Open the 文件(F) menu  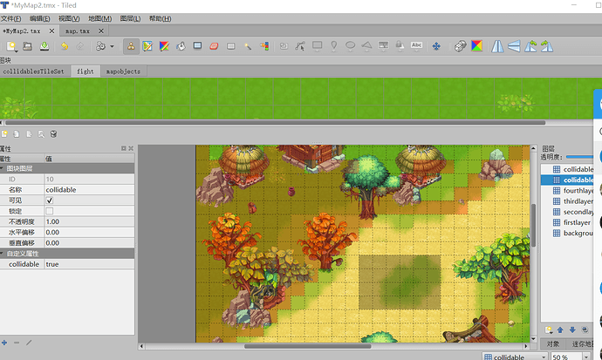pyautogui.click(x=10, y=18)
